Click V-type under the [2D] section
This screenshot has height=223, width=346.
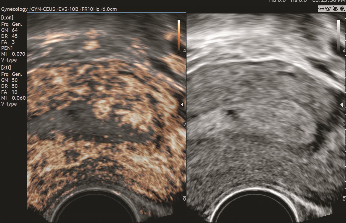click(x=9, y=104)
